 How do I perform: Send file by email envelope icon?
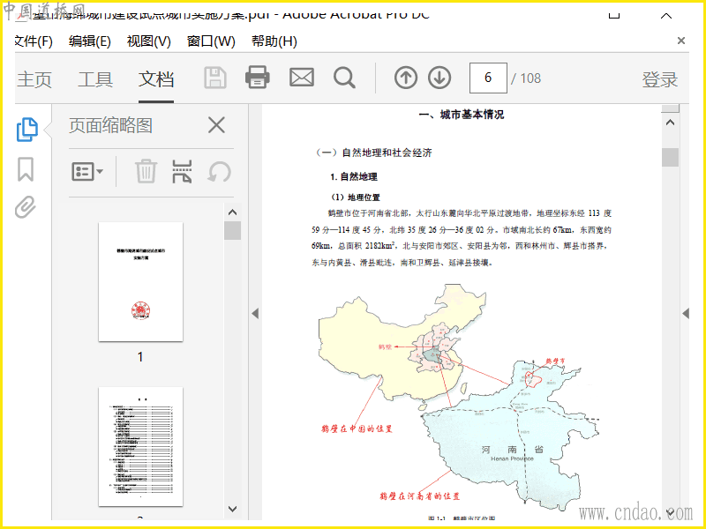pos(301,78)
